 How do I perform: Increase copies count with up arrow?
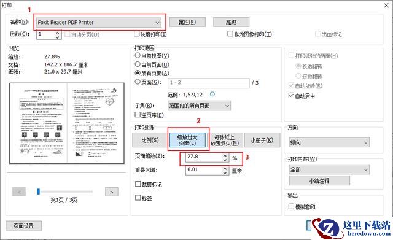point(57,33)
